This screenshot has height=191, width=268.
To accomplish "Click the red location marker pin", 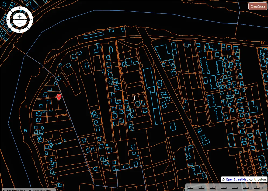I will tap(59, 97).
